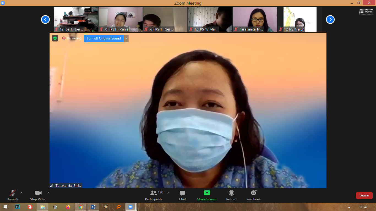376x211 pixels.
Task: Leave the meeting
Action: (364, 195)
